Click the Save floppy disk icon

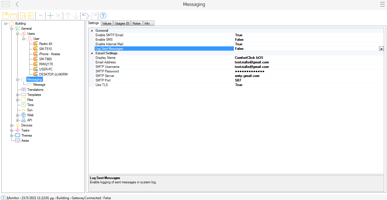click(x=5, y=16)
